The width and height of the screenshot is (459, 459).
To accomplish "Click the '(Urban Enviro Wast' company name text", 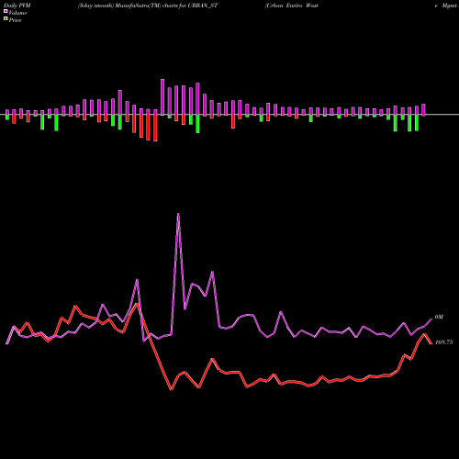I will pos(291,6).
